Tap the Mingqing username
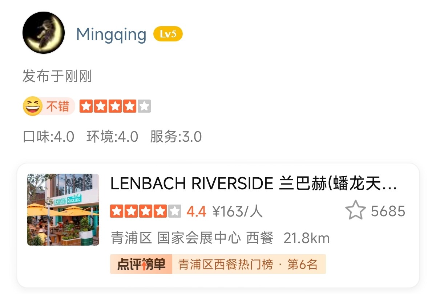This screenshot has height=303, width=436. point(111,35)
